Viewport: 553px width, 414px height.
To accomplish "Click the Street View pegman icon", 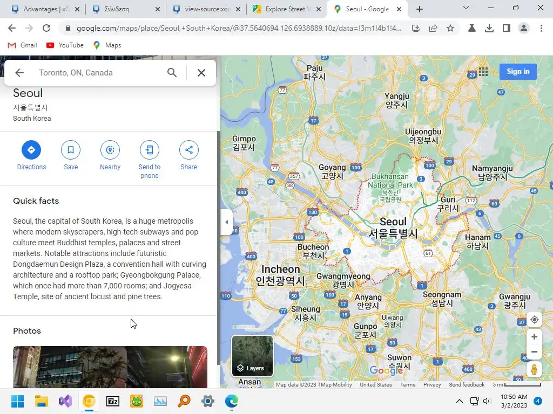I will [x=534, y=370].
